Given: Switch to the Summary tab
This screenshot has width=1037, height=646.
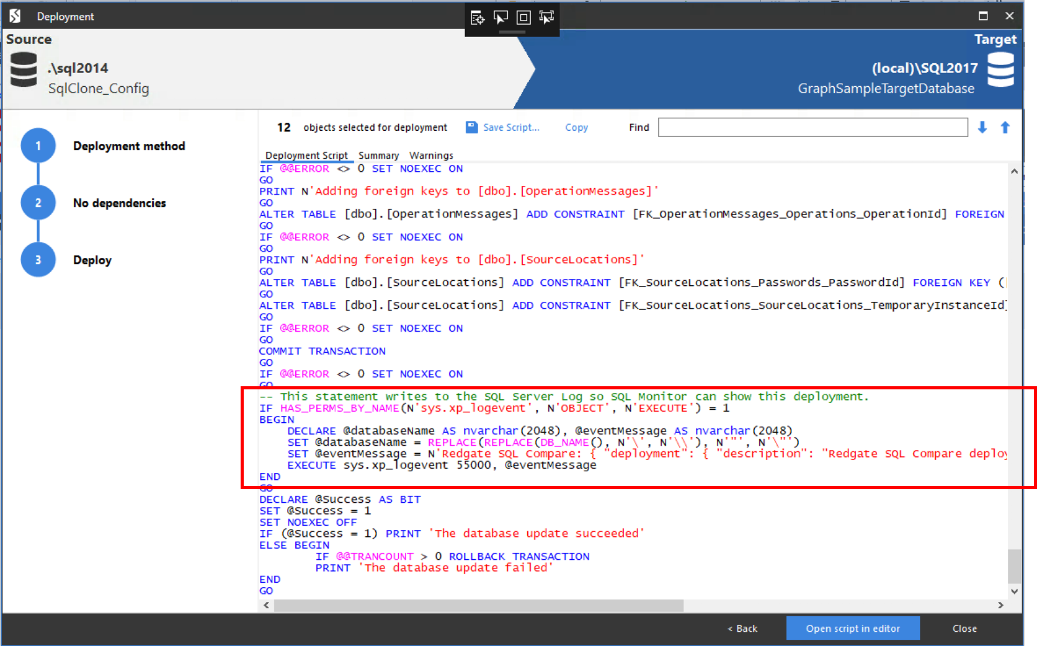Looking at the screenshot, I should tap(378, 156).
